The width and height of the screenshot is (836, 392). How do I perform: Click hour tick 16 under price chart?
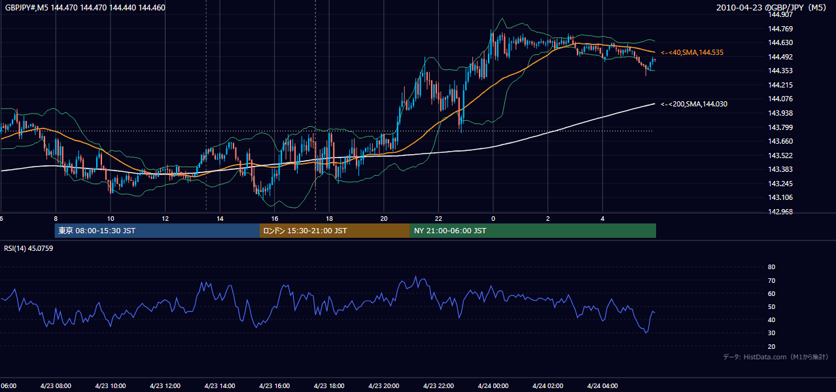(x=275, y=218)
